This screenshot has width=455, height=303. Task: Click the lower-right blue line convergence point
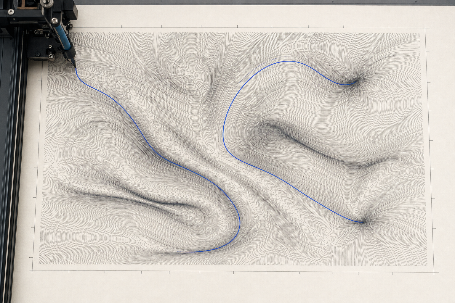(x=363, y=222)
